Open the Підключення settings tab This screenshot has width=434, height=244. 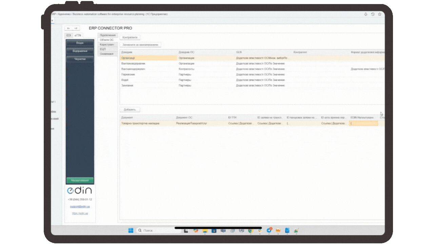(108, 35)
